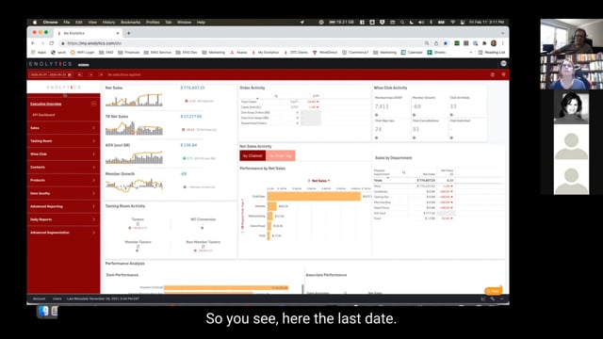Image resolution: width=603 pixels, height=339 pixels.
Task: Click the Finder icon in the Dock
Action: (x=43, y=312)
